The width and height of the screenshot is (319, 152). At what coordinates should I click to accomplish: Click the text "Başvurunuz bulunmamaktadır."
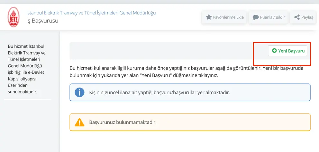point(123,122)
